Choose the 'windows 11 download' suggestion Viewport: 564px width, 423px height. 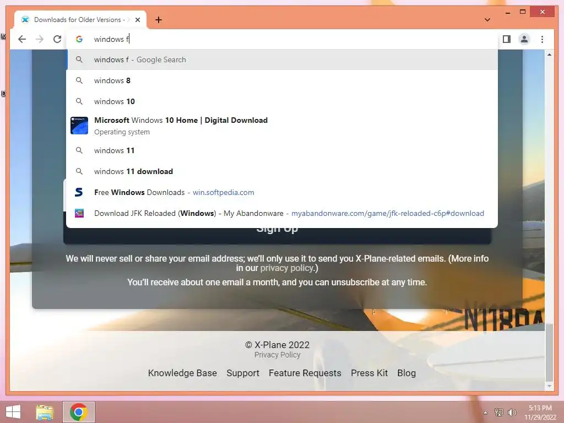point(282,171)
